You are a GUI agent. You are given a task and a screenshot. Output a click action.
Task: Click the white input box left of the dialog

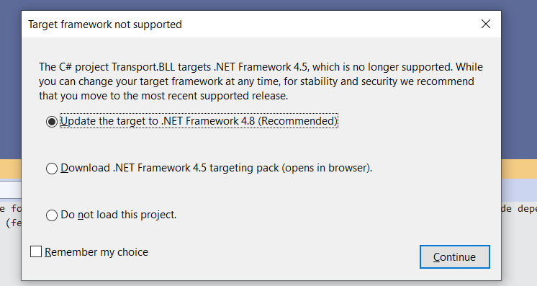10,189
